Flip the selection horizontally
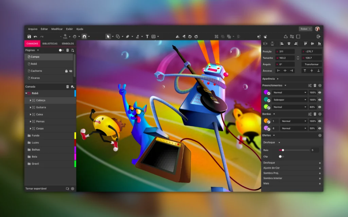The image size is (348, 217). tap(177, 36)
